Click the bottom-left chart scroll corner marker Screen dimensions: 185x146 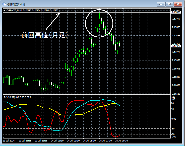pos(4,137)
